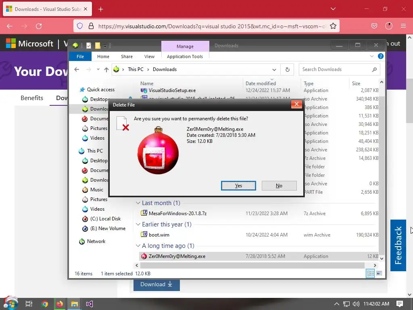Click This PC in the address breadcrumb
The height and width of the screenshot is (310, 413).
(x=136, y=69)
